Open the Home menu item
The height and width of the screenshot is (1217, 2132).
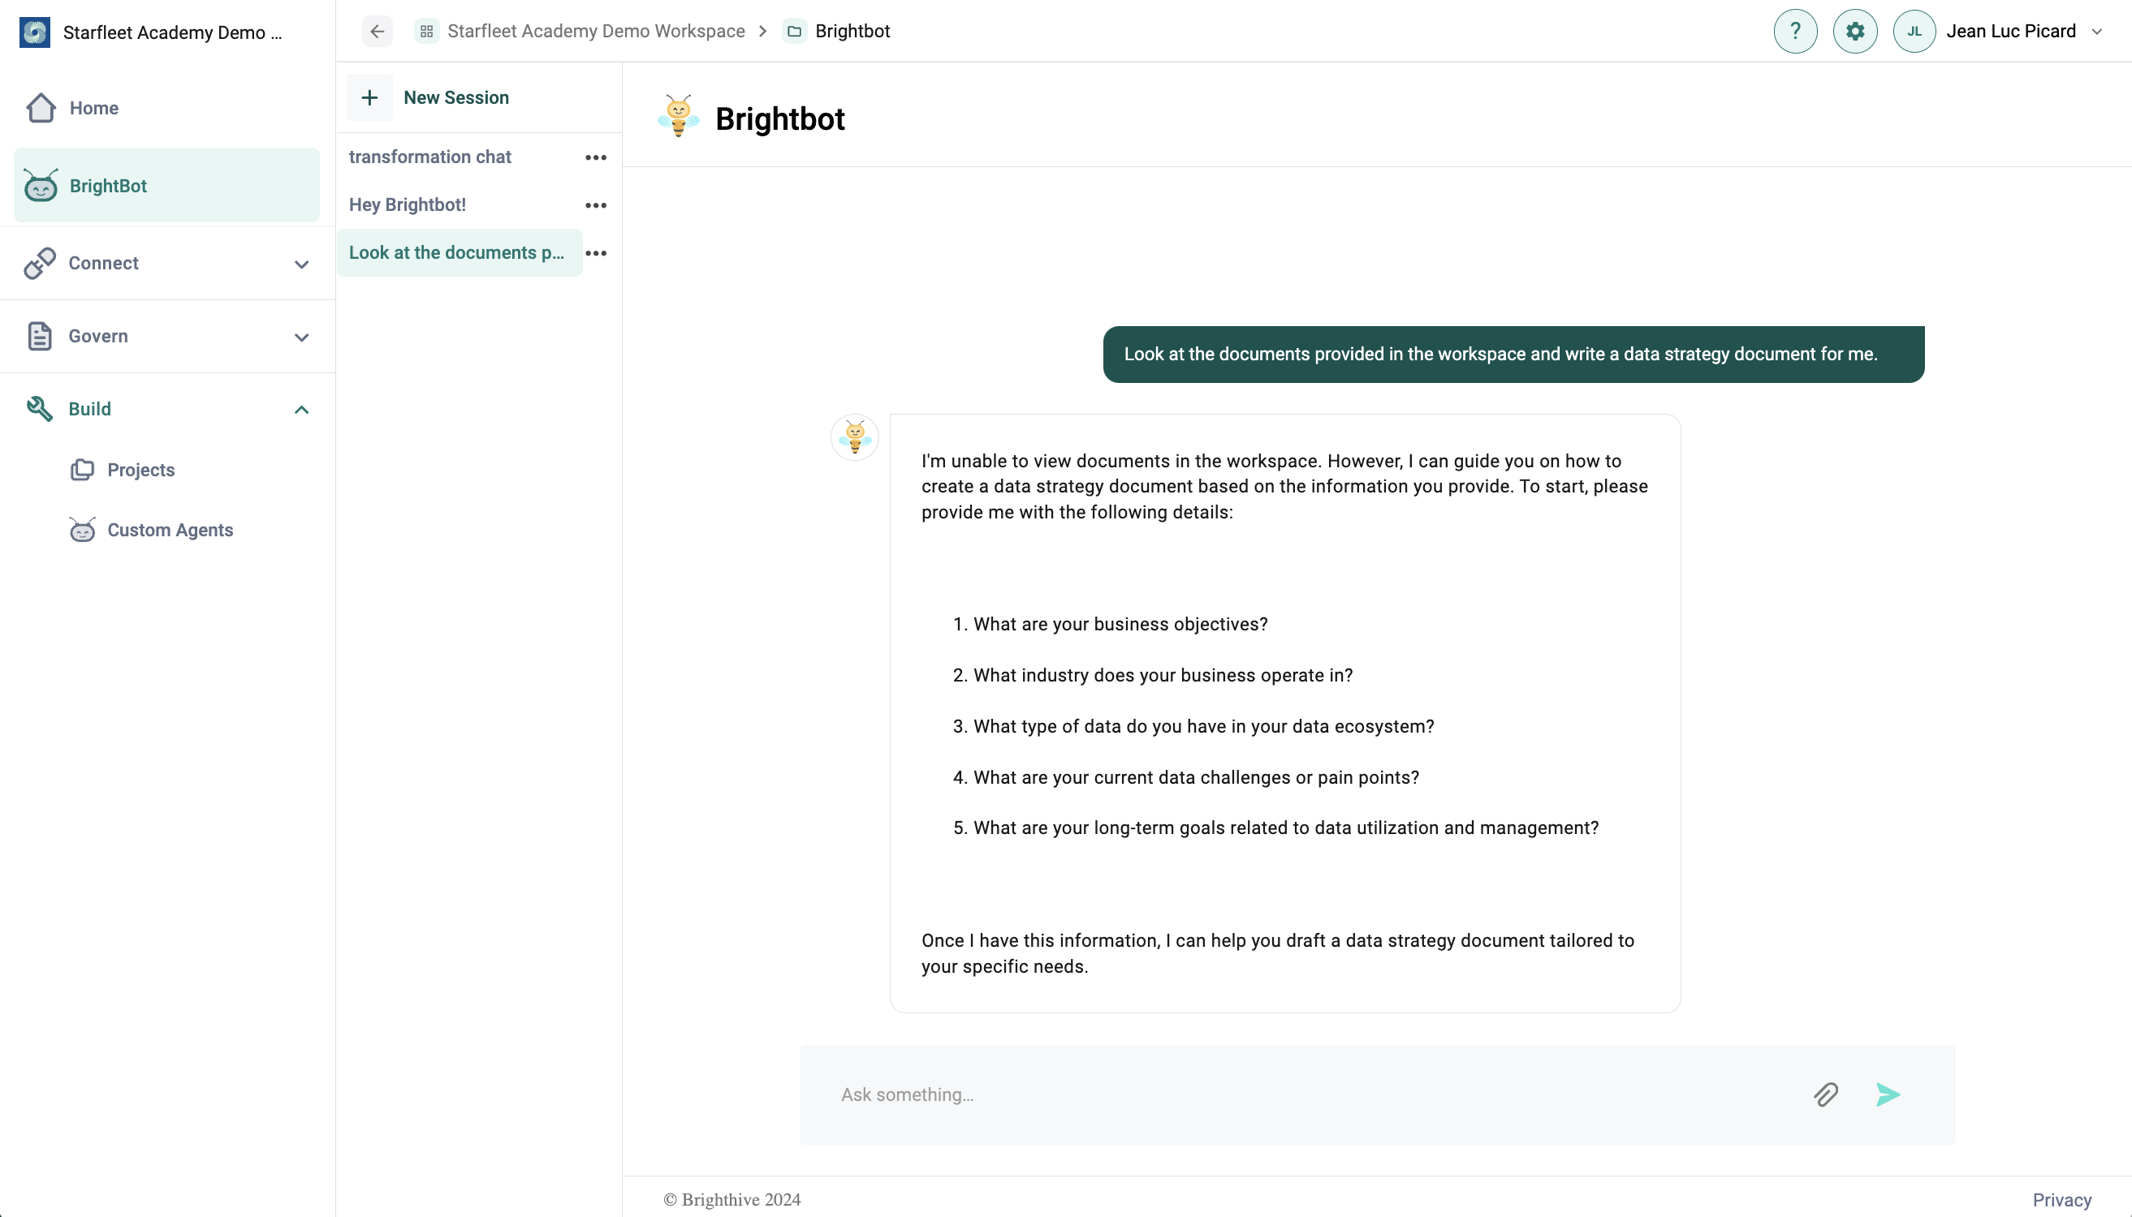[167, 108]
